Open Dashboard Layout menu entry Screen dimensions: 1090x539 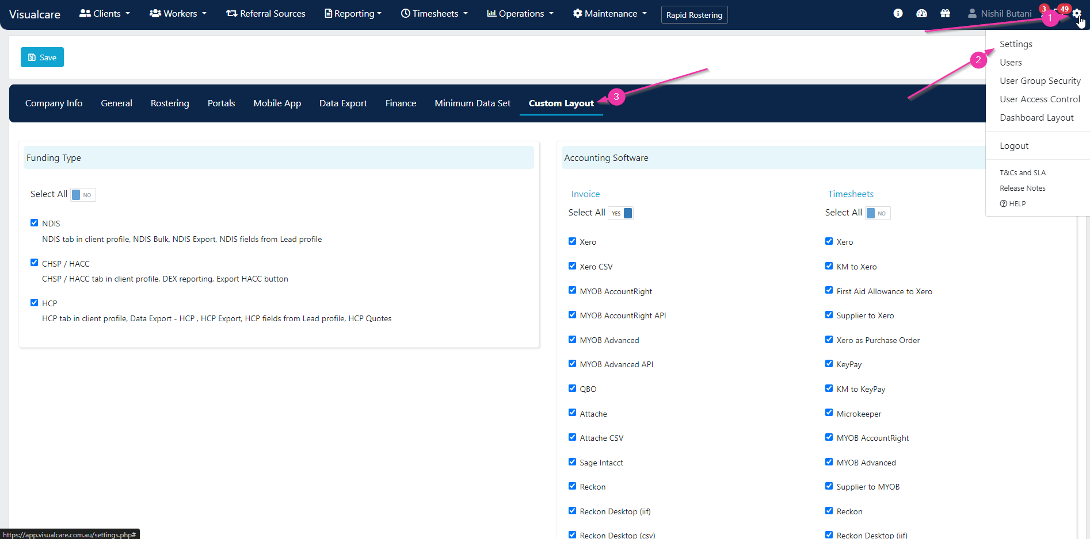point(1036,118)
